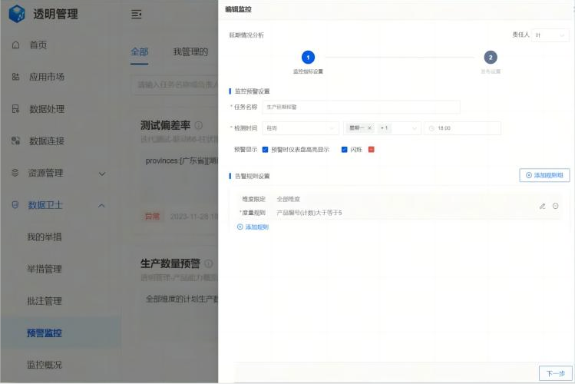Click the sidebar collapse hamburger icon

click(136, 14)
